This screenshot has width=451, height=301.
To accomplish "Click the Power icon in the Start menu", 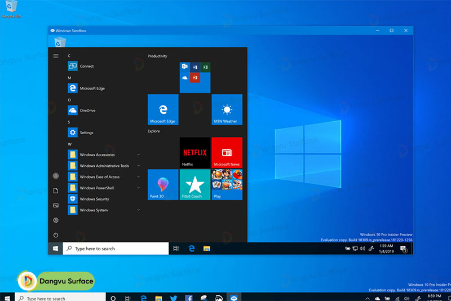I will click(x=56, y=235).
